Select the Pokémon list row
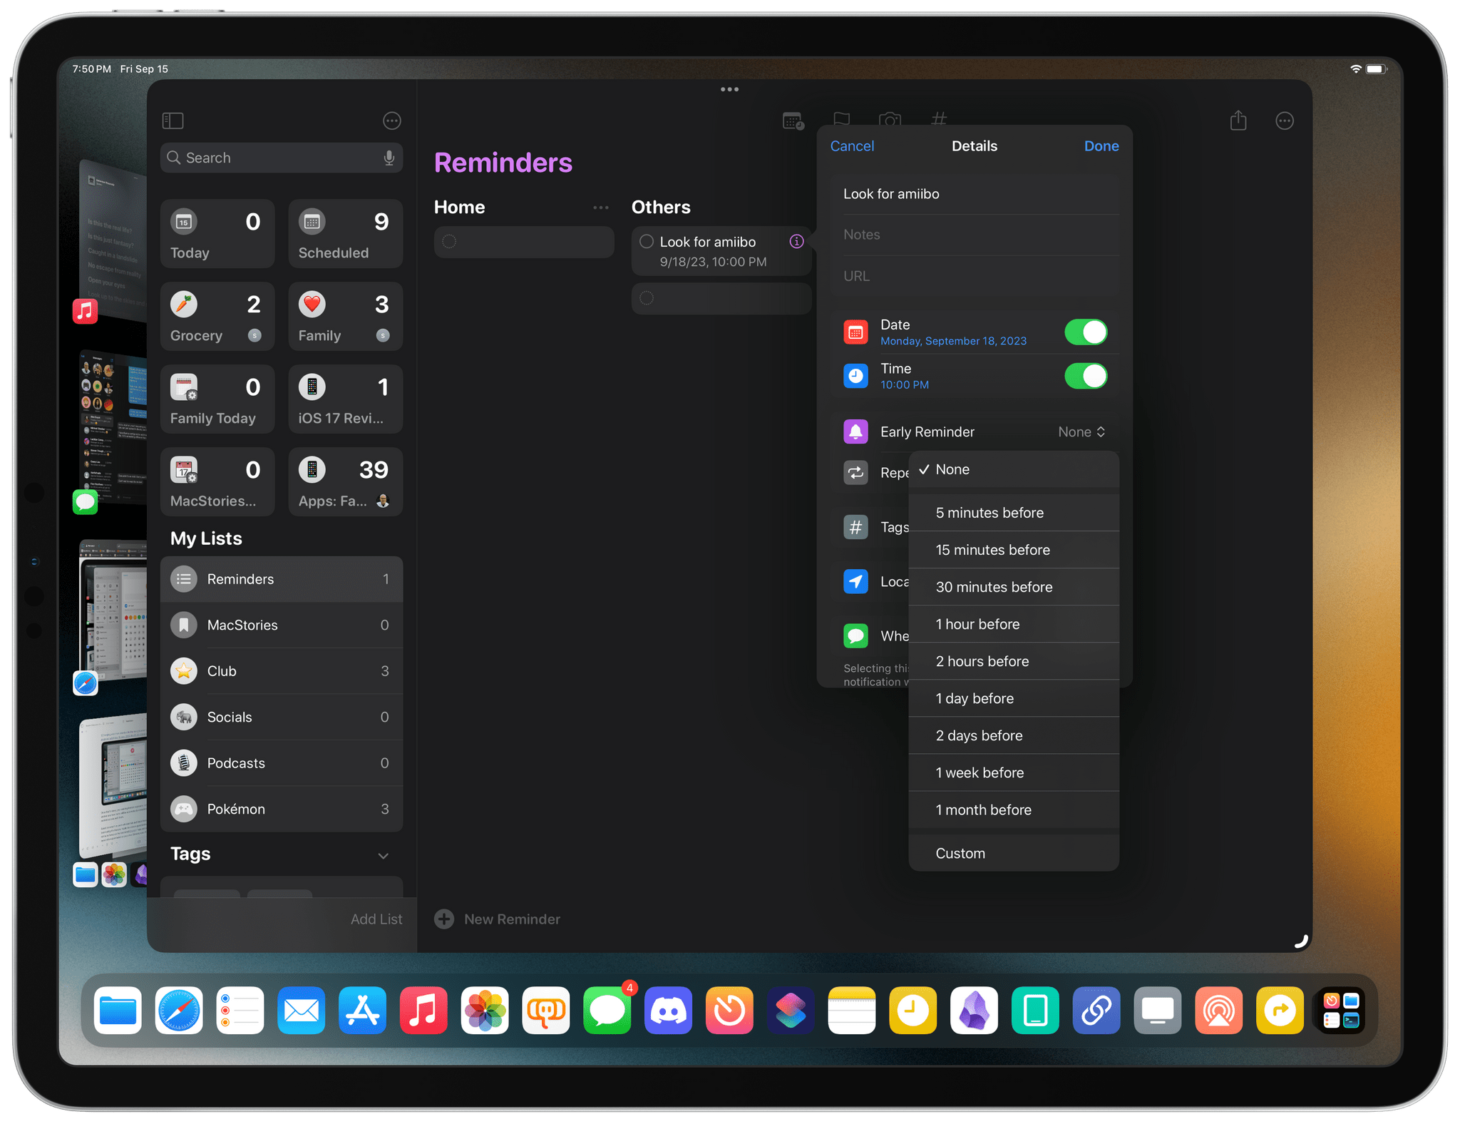This screenshot has height=1124, width=1460. 281,809
